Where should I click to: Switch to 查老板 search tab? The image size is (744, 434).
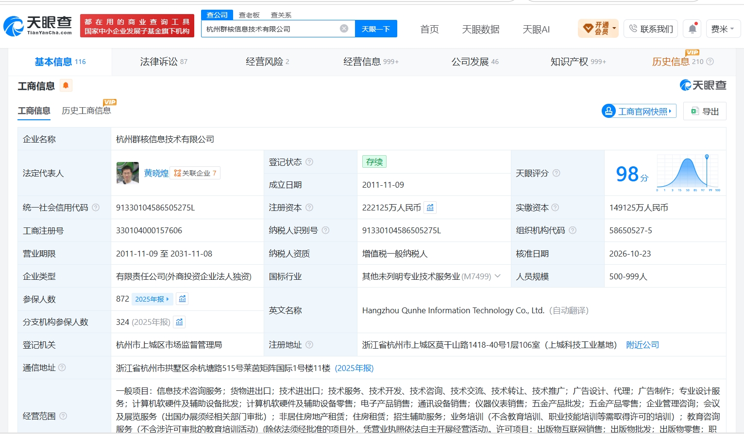(249, 15)
